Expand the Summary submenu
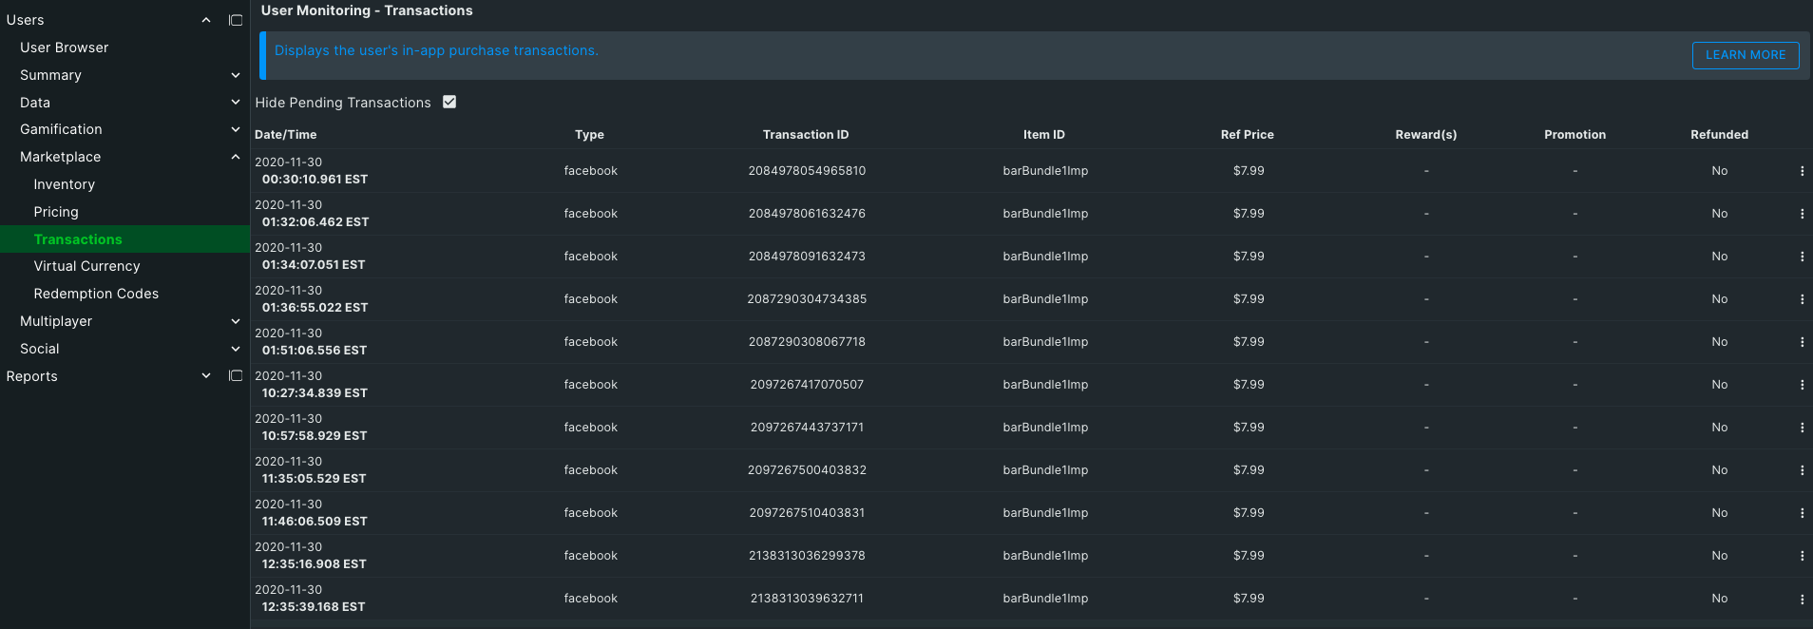 pyautogui.click(x=236, y=75)
